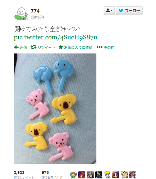Visit the @na74 handle link

pos(37,17)
